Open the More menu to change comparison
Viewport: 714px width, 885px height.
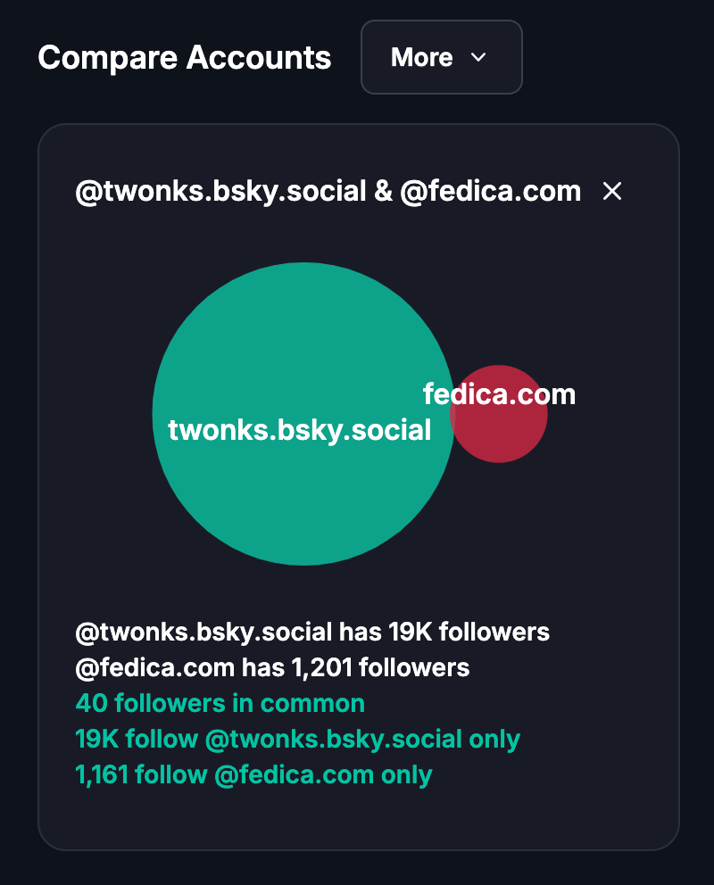pos(441,57)
